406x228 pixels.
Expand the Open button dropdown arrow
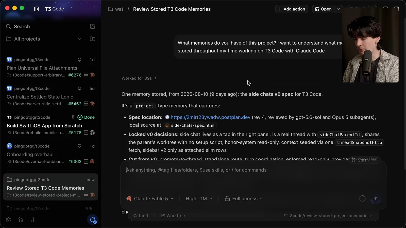click(x=338, y=9)
